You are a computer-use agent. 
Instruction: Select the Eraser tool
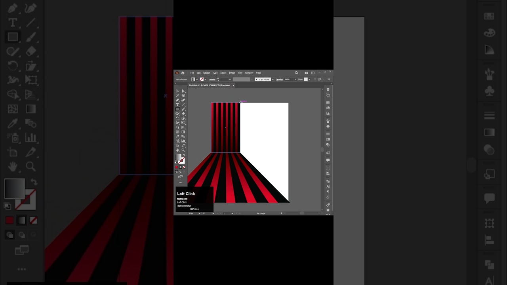pyautogui.click(x=183, y=114)
